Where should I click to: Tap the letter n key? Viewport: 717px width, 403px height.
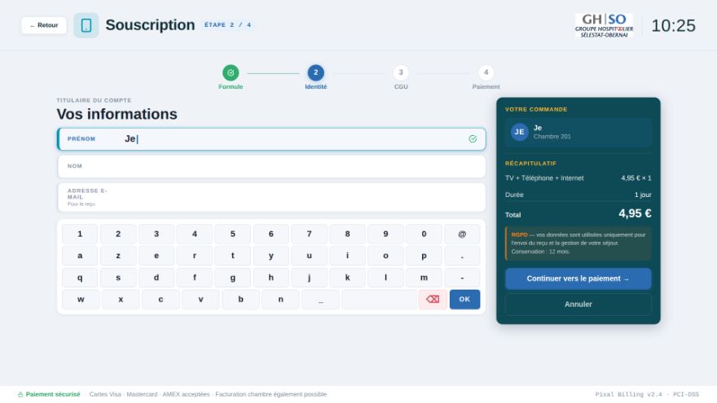pyautogui.click(x=281, y=300)
